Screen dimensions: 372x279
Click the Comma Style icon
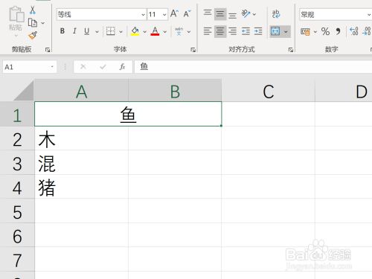click(x=338, y=31)
